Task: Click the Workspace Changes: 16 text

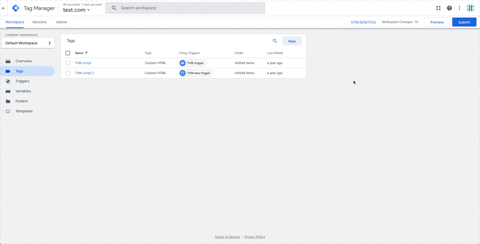Action: tap(400, 22)
